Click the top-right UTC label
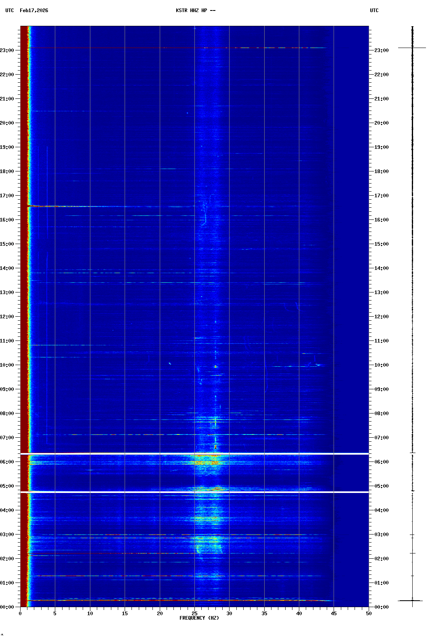Viewport: 430px width, 639px height. coord(374,10)
